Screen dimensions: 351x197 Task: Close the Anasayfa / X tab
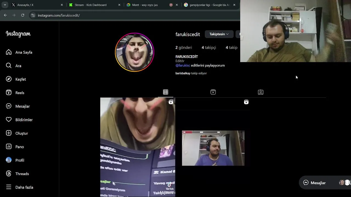pos(62,5)
